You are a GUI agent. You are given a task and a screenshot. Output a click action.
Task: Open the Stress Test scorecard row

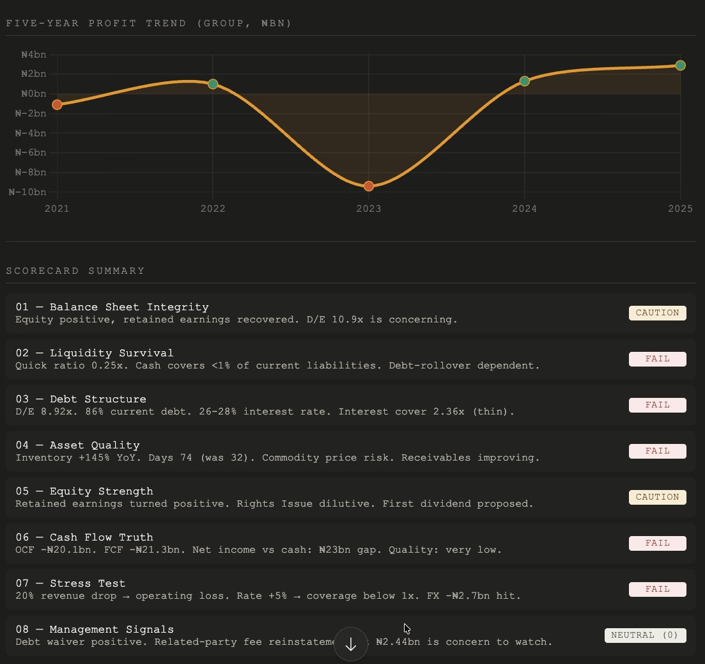click(x=351, y=589)
